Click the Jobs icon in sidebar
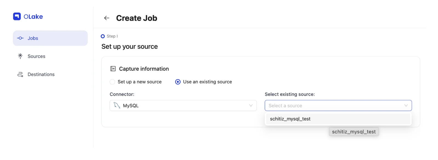 pos(20,38)
